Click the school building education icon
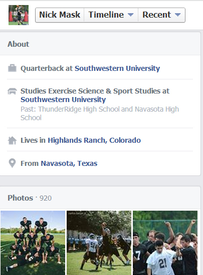This screenshot has width=203, height=275. pos(12,91)
